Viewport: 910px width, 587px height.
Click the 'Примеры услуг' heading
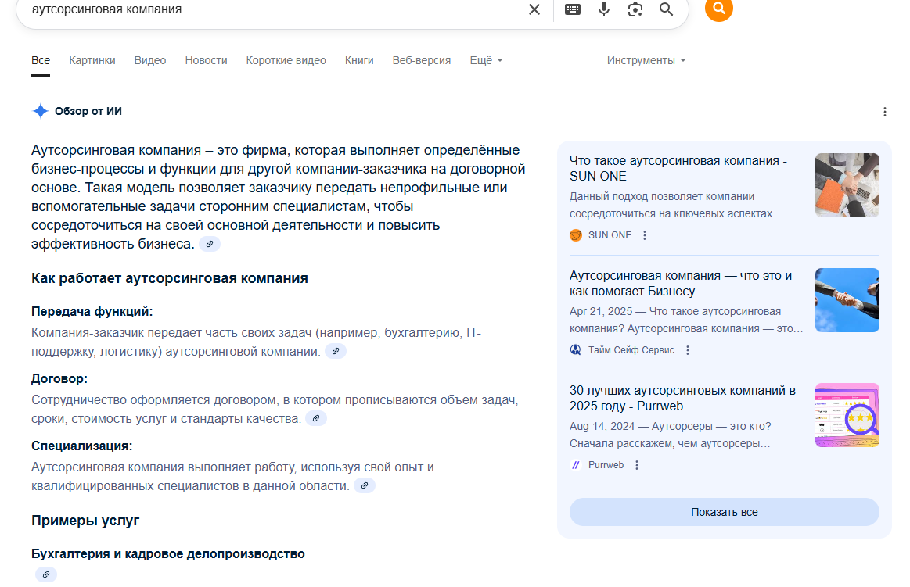pos(85,521)
